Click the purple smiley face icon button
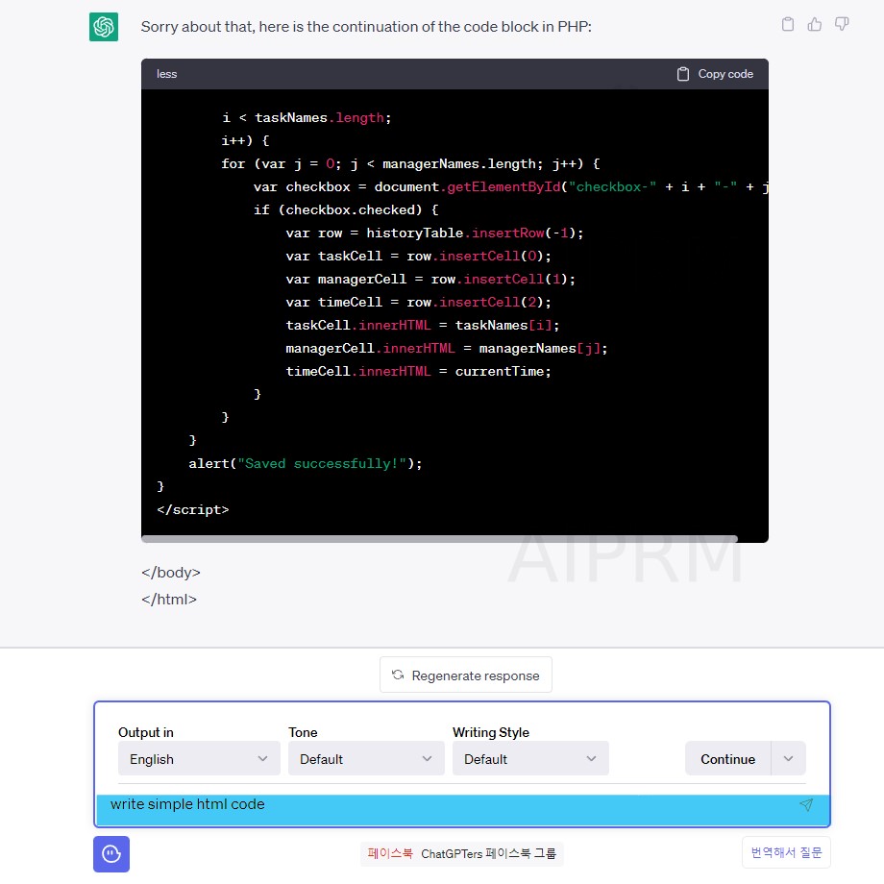 click(111, 853)
